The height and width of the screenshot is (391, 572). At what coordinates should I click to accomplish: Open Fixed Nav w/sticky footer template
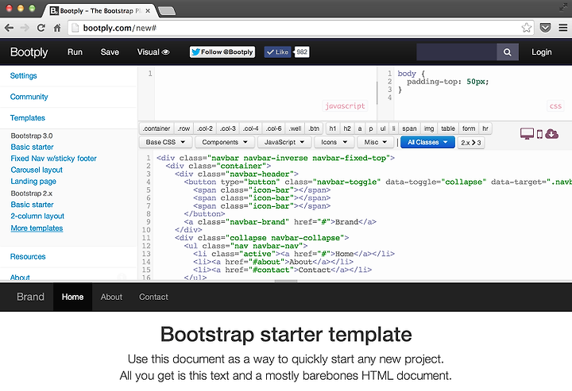coord(54,159)
